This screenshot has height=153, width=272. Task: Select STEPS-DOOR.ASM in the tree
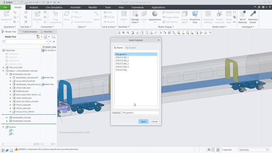click(x=24, y=98)
